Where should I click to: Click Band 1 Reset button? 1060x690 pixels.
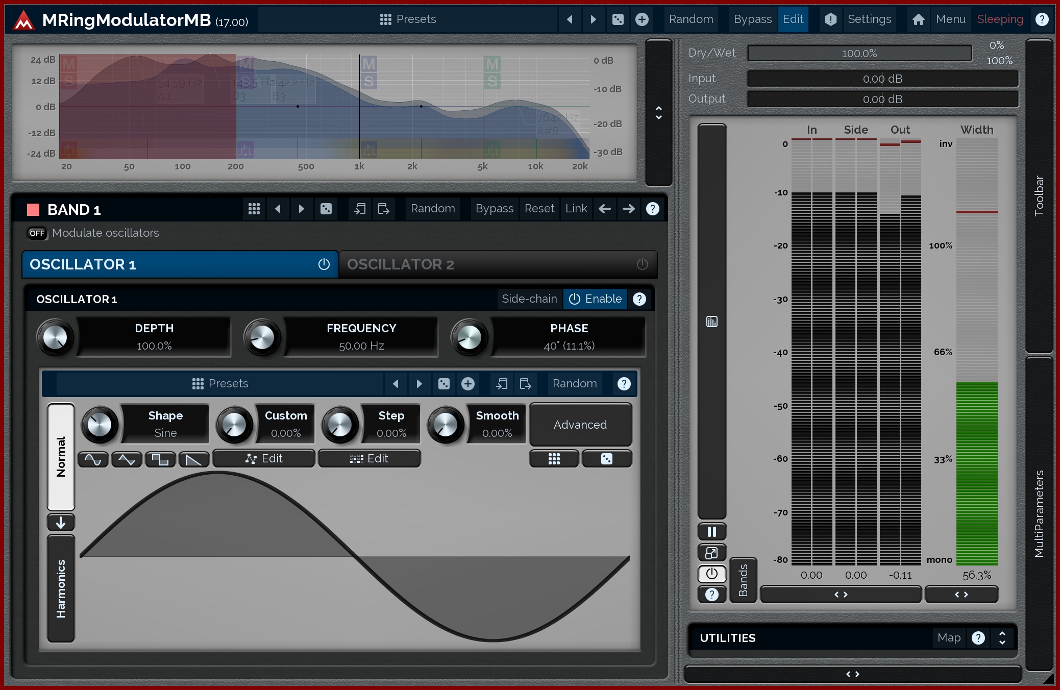point(539,209)
